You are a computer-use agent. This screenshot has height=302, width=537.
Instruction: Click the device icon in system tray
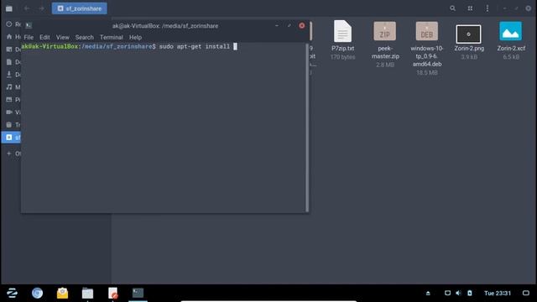tap(470, 293)
